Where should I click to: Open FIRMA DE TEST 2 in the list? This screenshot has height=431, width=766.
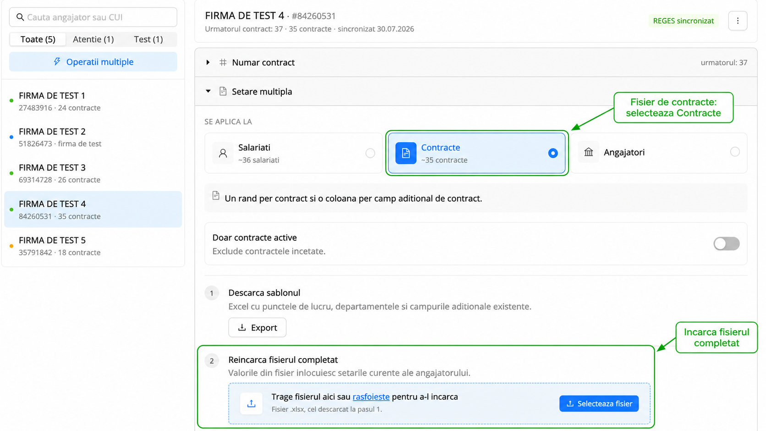coord(93,137)
